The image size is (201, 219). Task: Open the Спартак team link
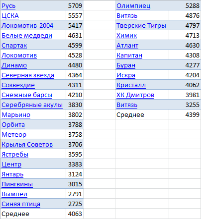(x=14, y=46)
